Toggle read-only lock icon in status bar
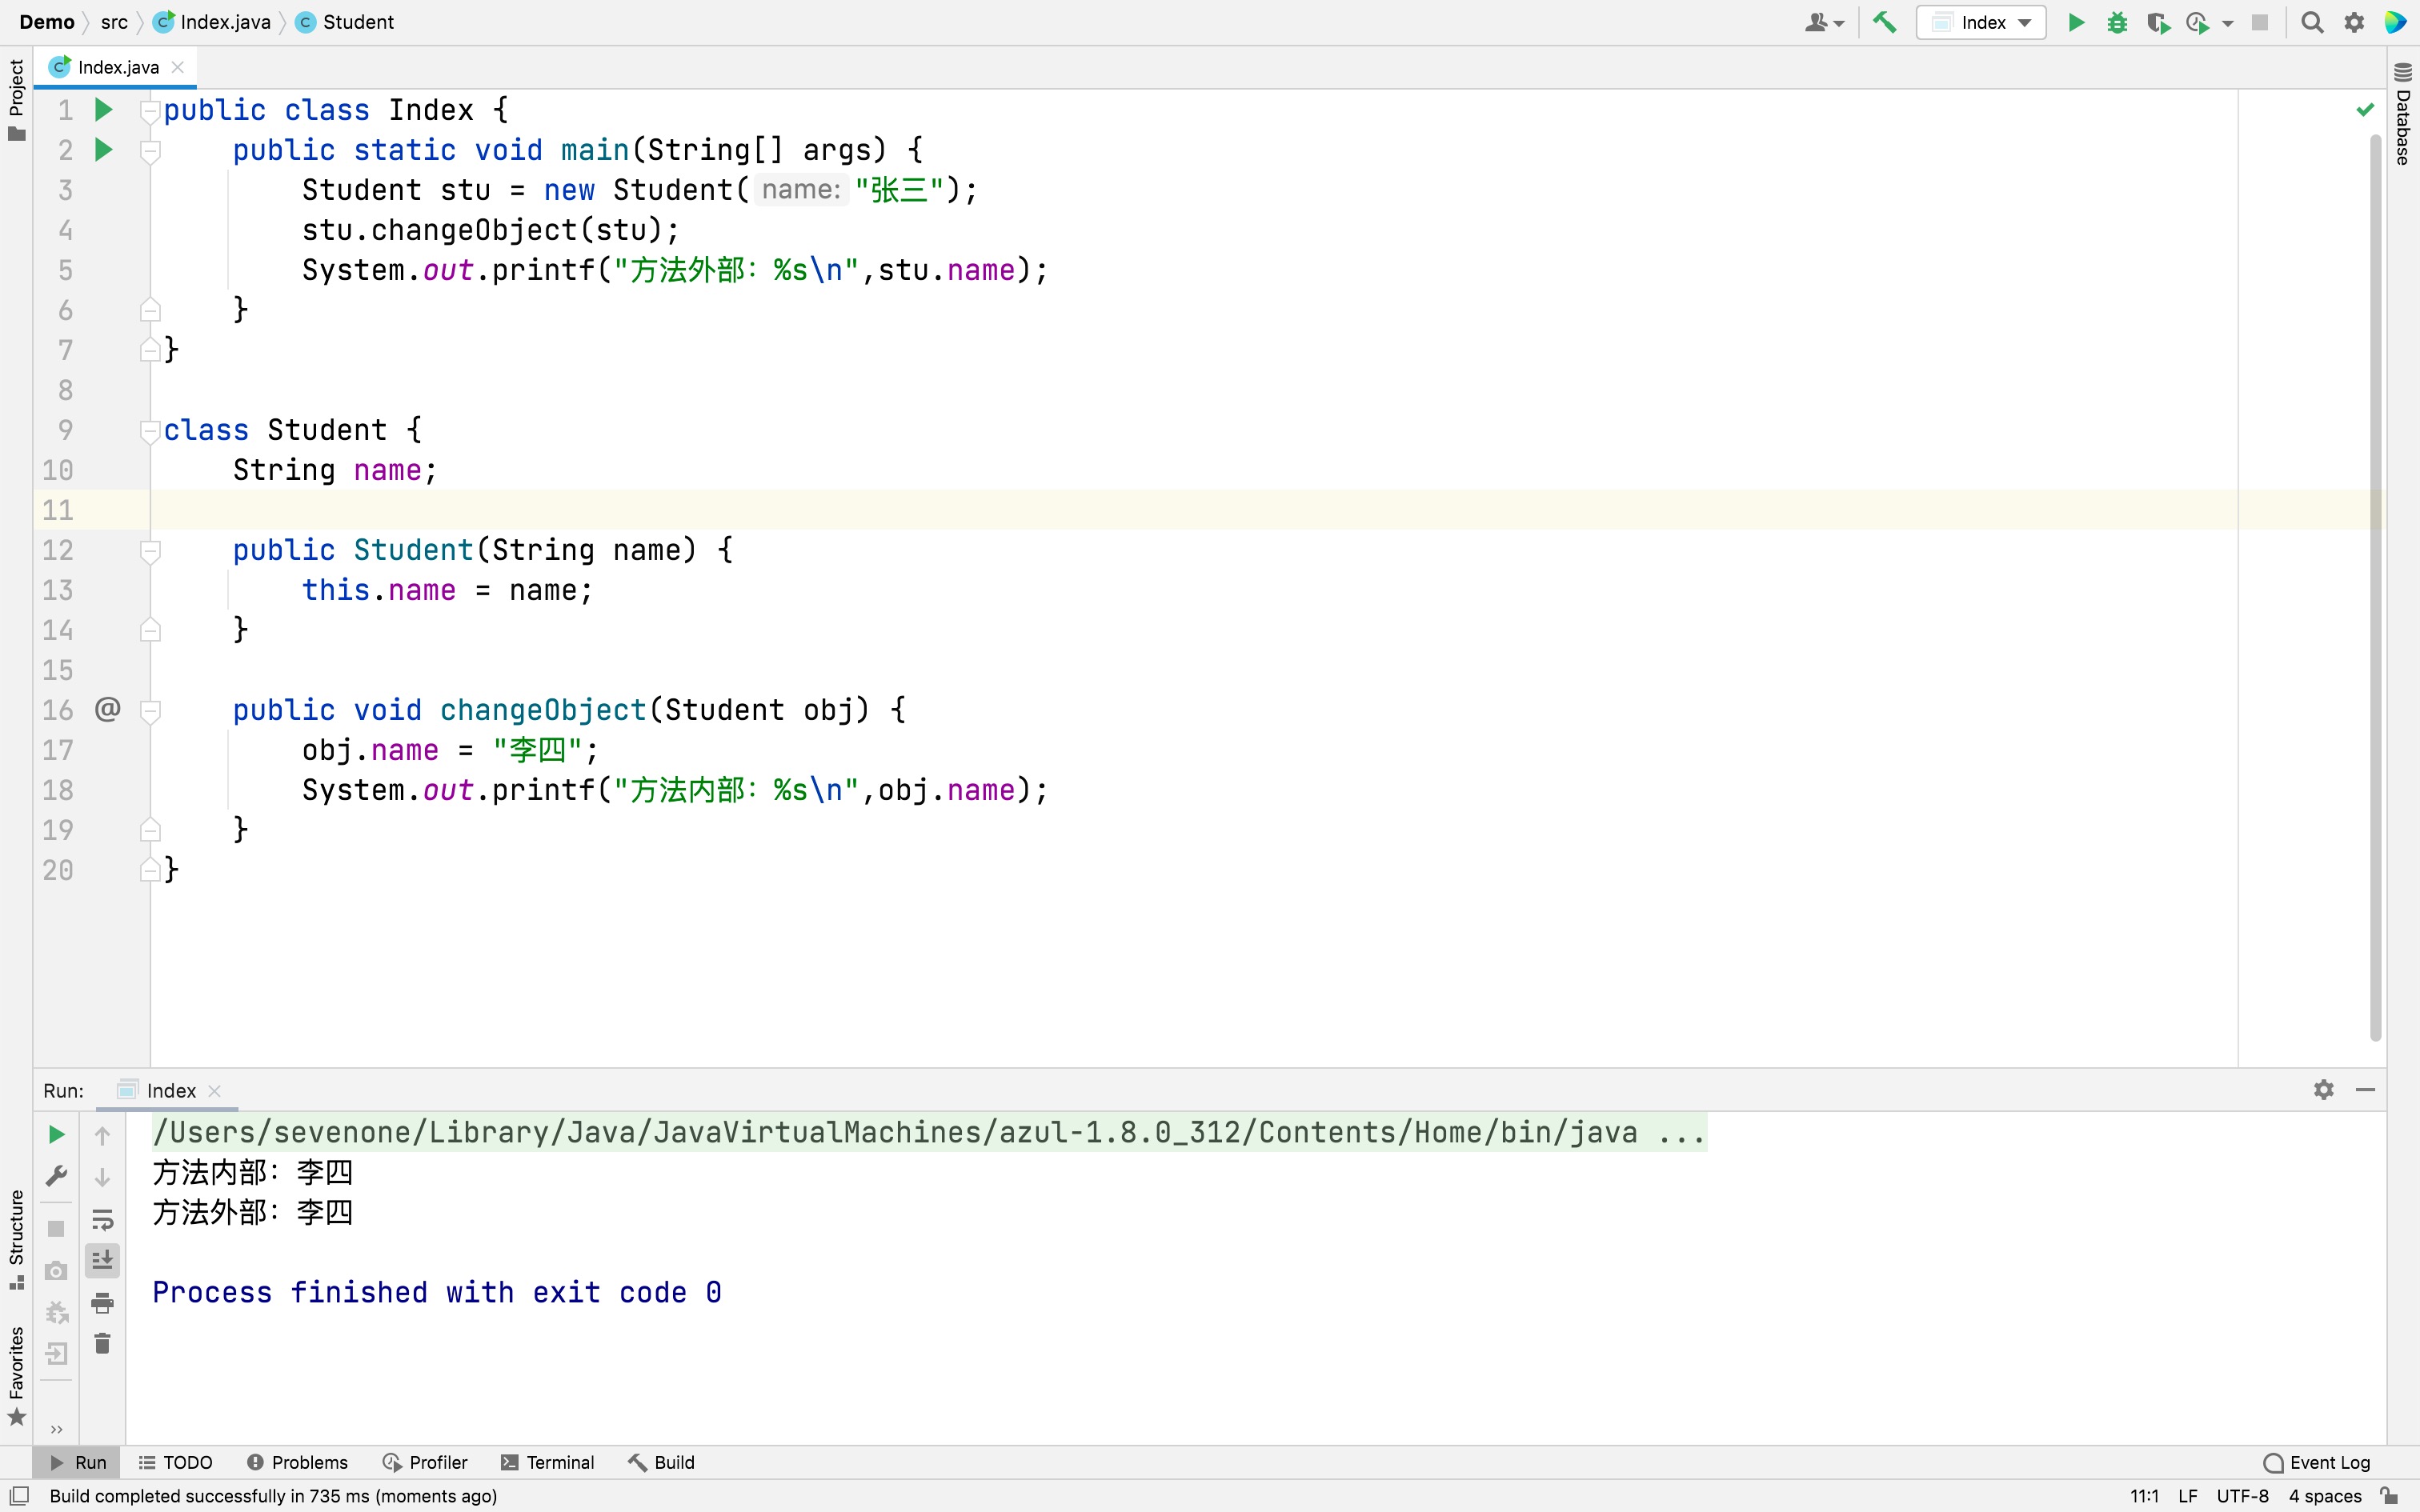The width and height of the screenshot is (2420, 1512). click(2389, 1496)
